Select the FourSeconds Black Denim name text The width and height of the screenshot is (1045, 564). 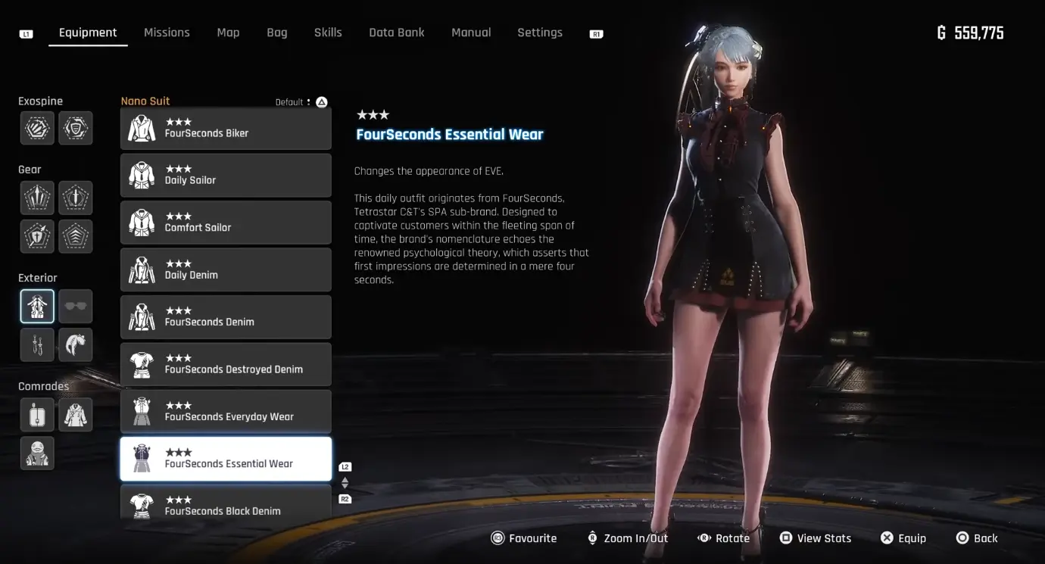223,511
